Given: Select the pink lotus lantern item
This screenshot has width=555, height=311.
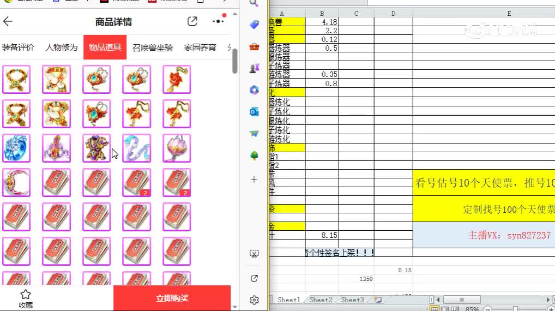Looking at the screenshot, I should (177, 148).
